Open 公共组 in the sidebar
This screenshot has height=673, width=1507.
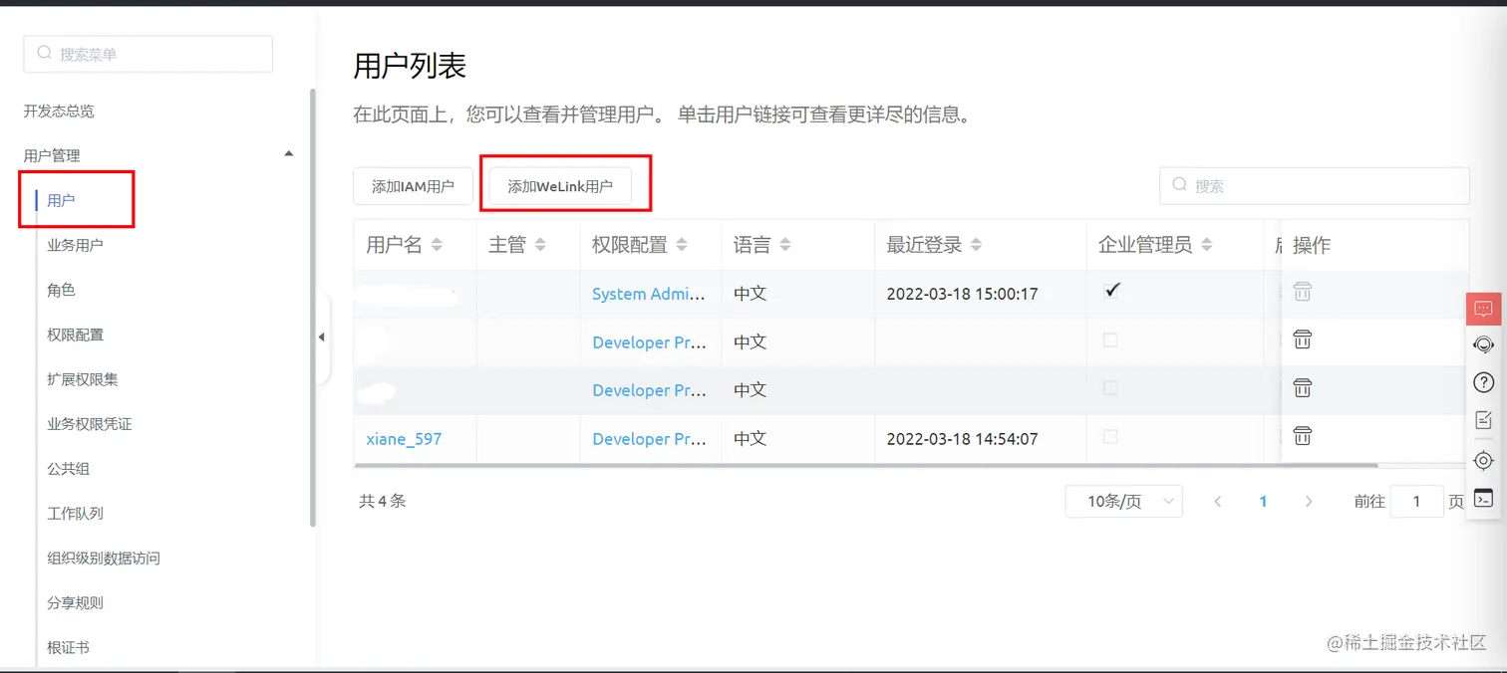[x=68, y=469]
